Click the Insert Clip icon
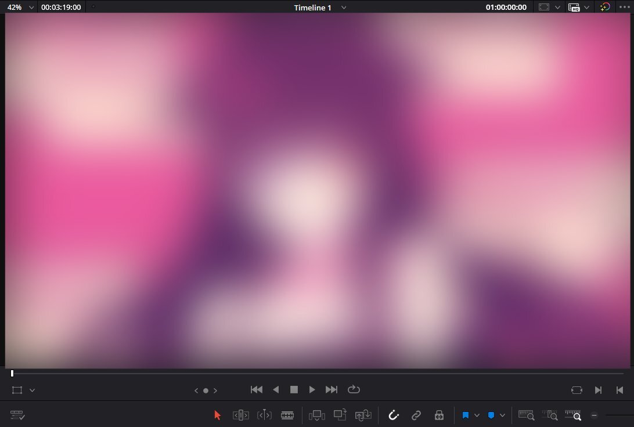 pos(316,415)
